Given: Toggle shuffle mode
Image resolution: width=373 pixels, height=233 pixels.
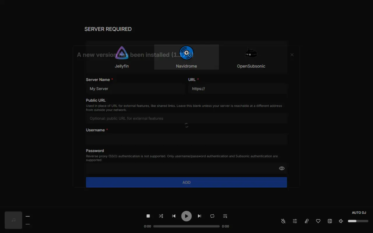Looking at the screenshot, I should click(161, 216).
